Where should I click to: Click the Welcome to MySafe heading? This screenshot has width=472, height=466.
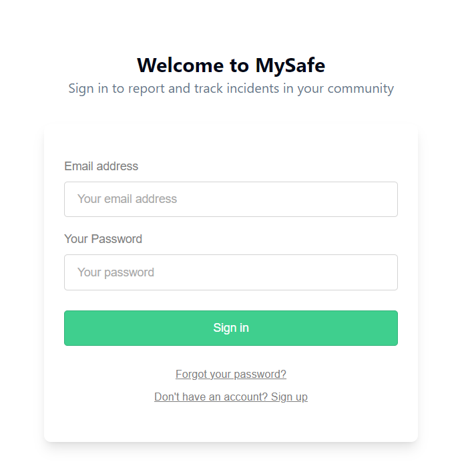(230, 65)
